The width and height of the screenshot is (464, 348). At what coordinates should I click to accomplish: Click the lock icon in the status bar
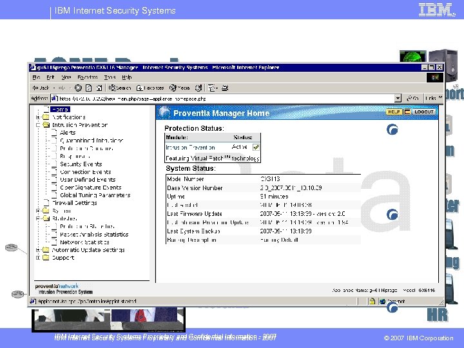pyautogui.click(x=372, y=301)
